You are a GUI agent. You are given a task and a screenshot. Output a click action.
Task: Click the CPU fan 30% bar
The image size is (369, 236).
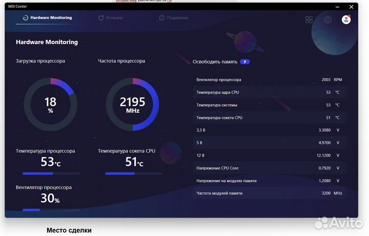48,209
